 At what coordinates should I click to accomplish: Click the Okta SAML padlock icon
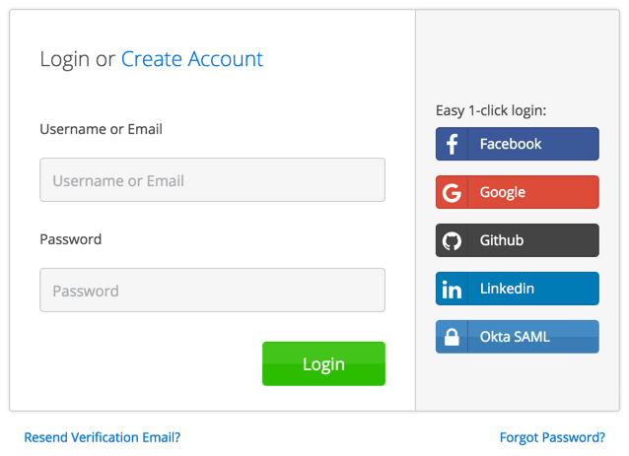pos(452,337)
